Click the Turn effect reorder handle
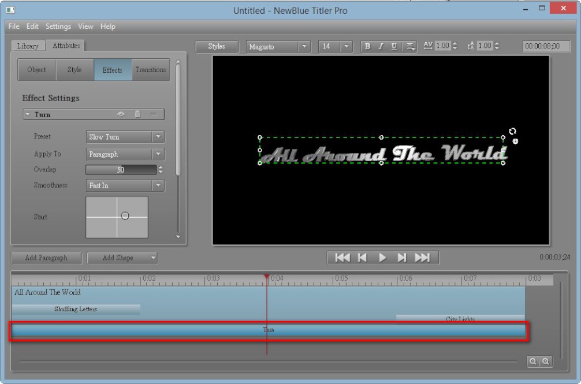This screenshot has width=581, height=384. tap(154, 114)
